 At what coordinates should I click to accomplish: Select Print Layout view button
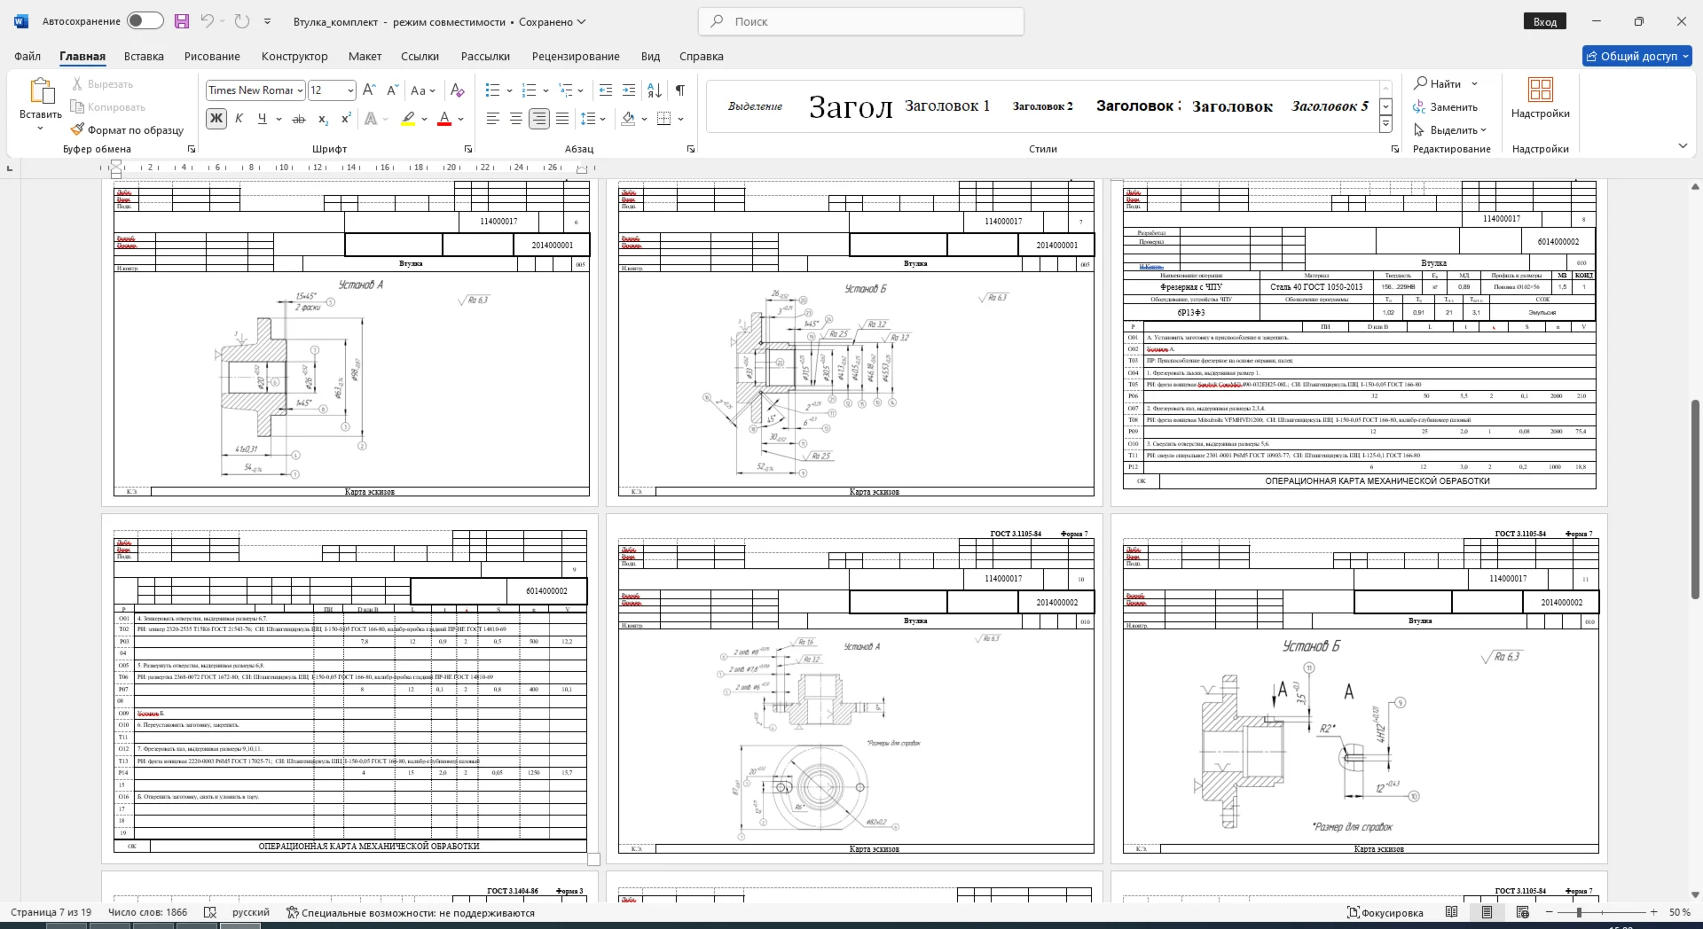tap(1487, 912)
